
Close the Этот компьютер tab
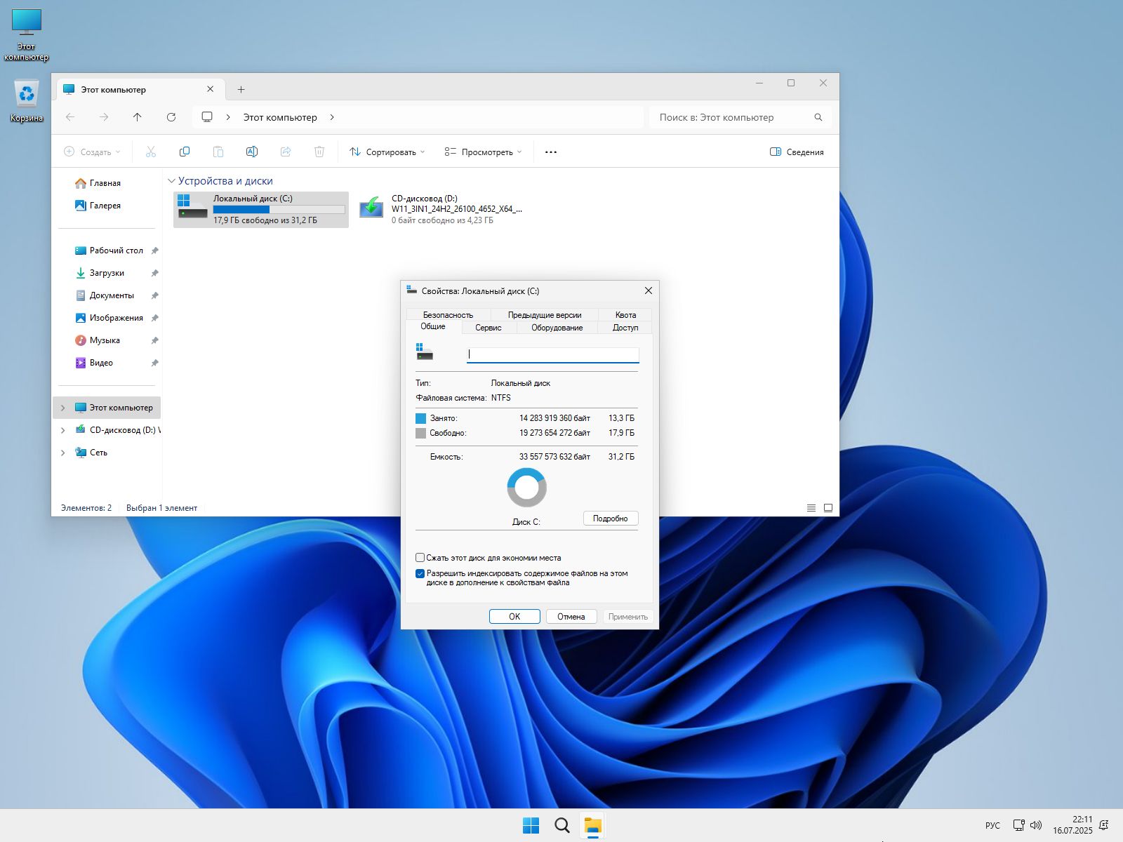point(211,89)
